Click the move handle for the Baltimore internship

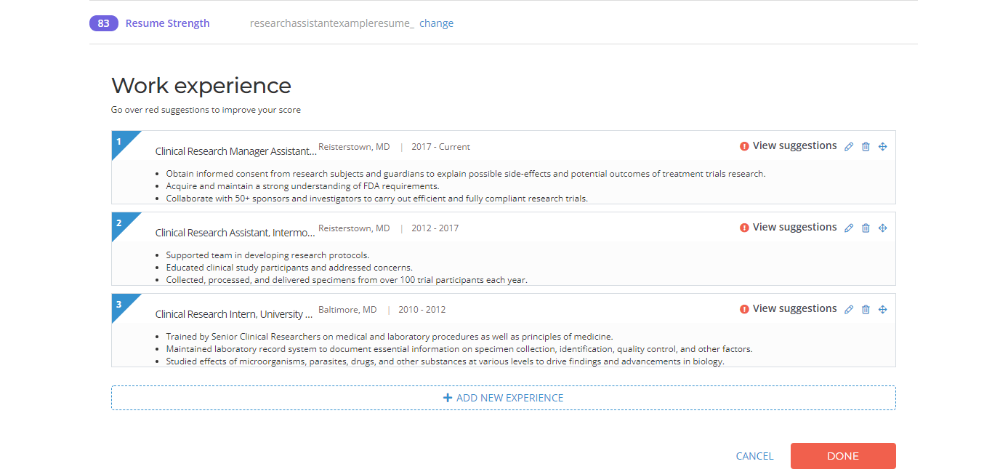(883, 310)
